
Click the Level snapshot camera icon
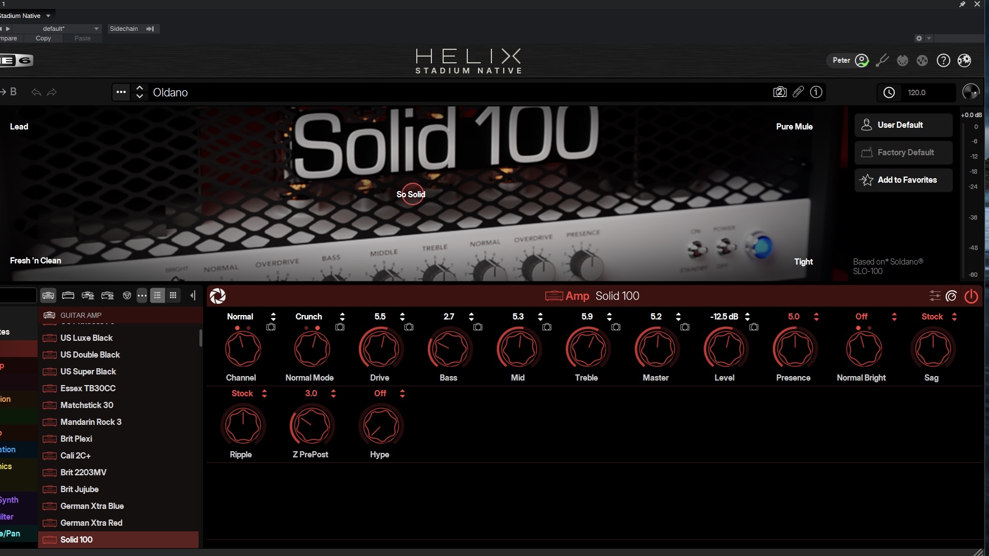(x=754, y=327)
